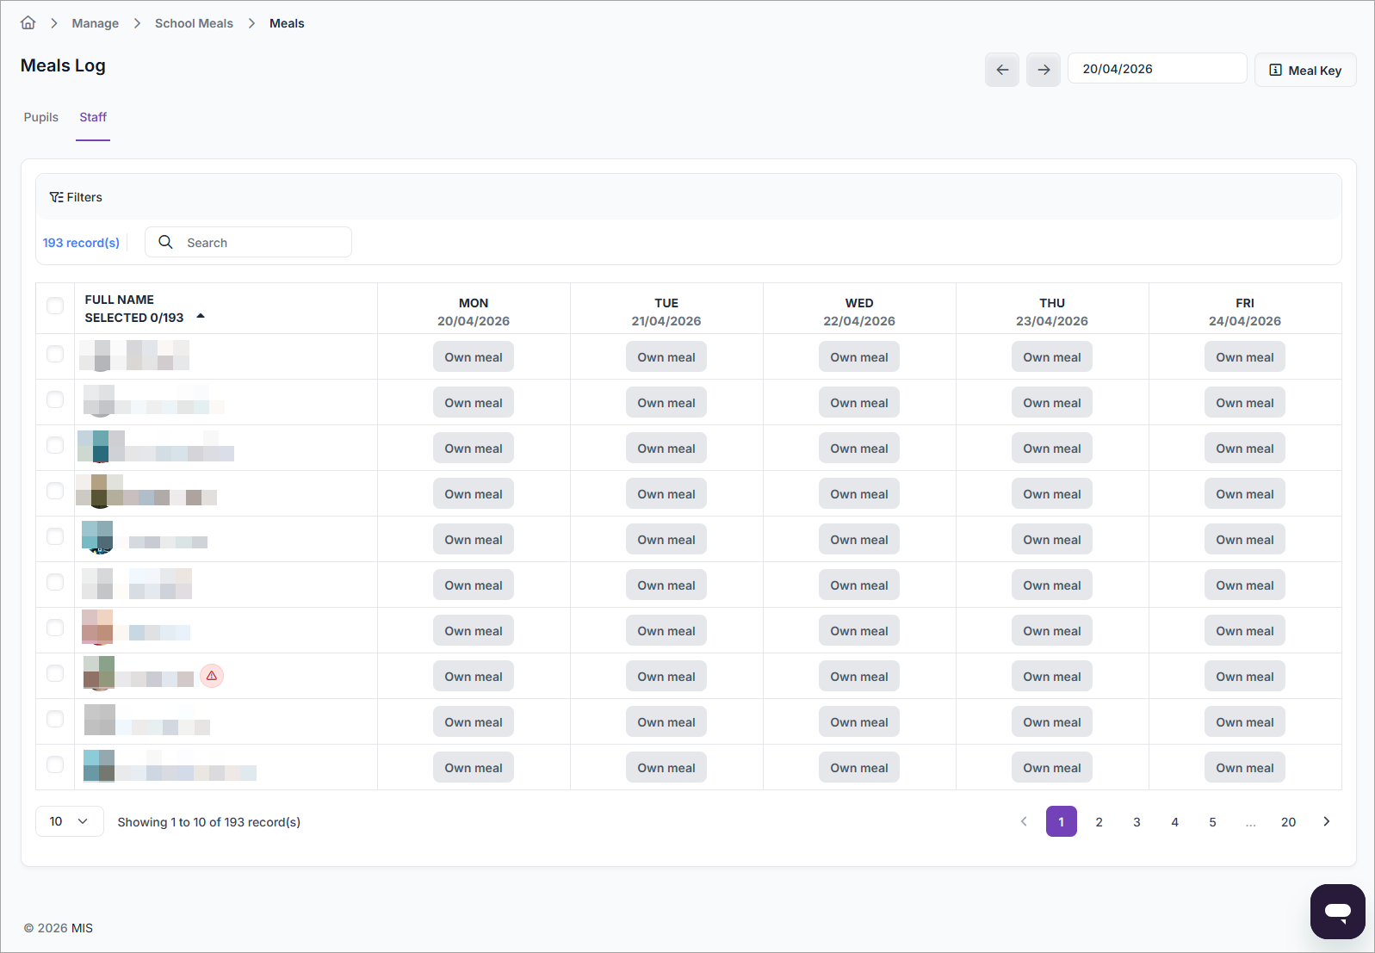
Task: Navigate to School Meals breadcrumb link
Action: tap(194, 23)
